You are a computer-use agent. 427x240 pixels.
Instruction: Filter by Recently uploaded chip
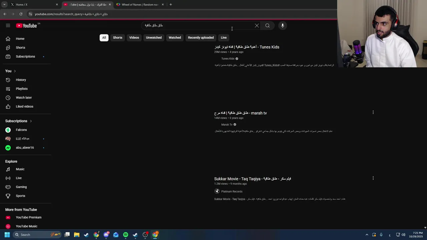(x=201, y=38)
